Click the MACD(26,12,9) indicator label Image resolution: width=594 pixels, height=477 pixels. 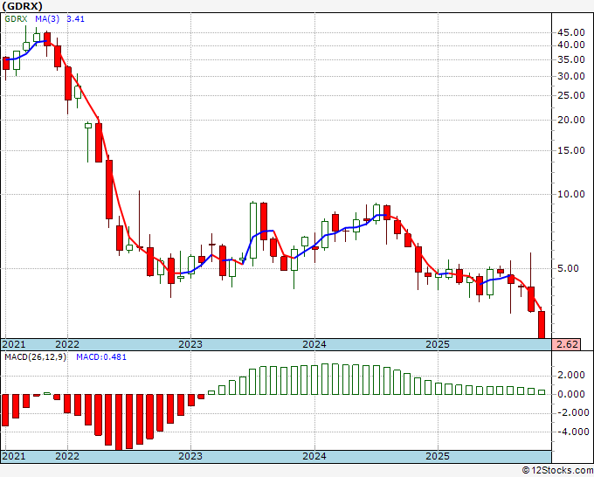click(35, 357)
